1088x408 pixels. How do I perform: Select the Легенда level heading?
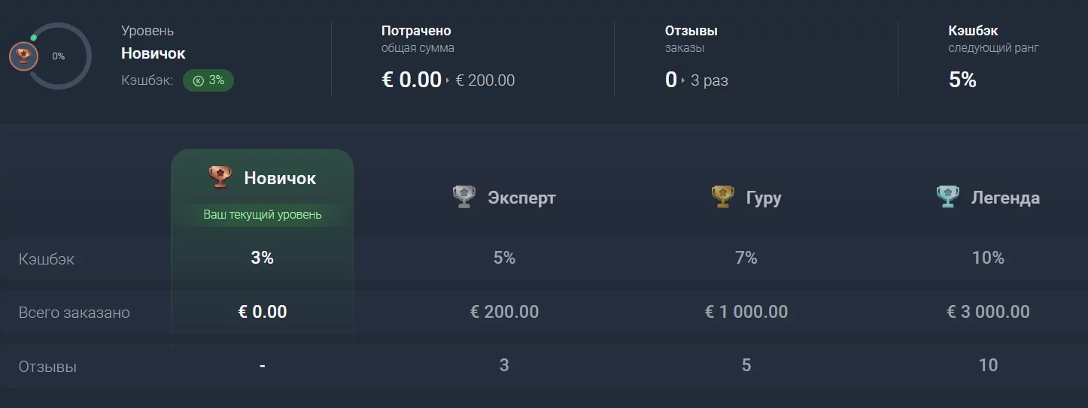[x=1005, y=198]
